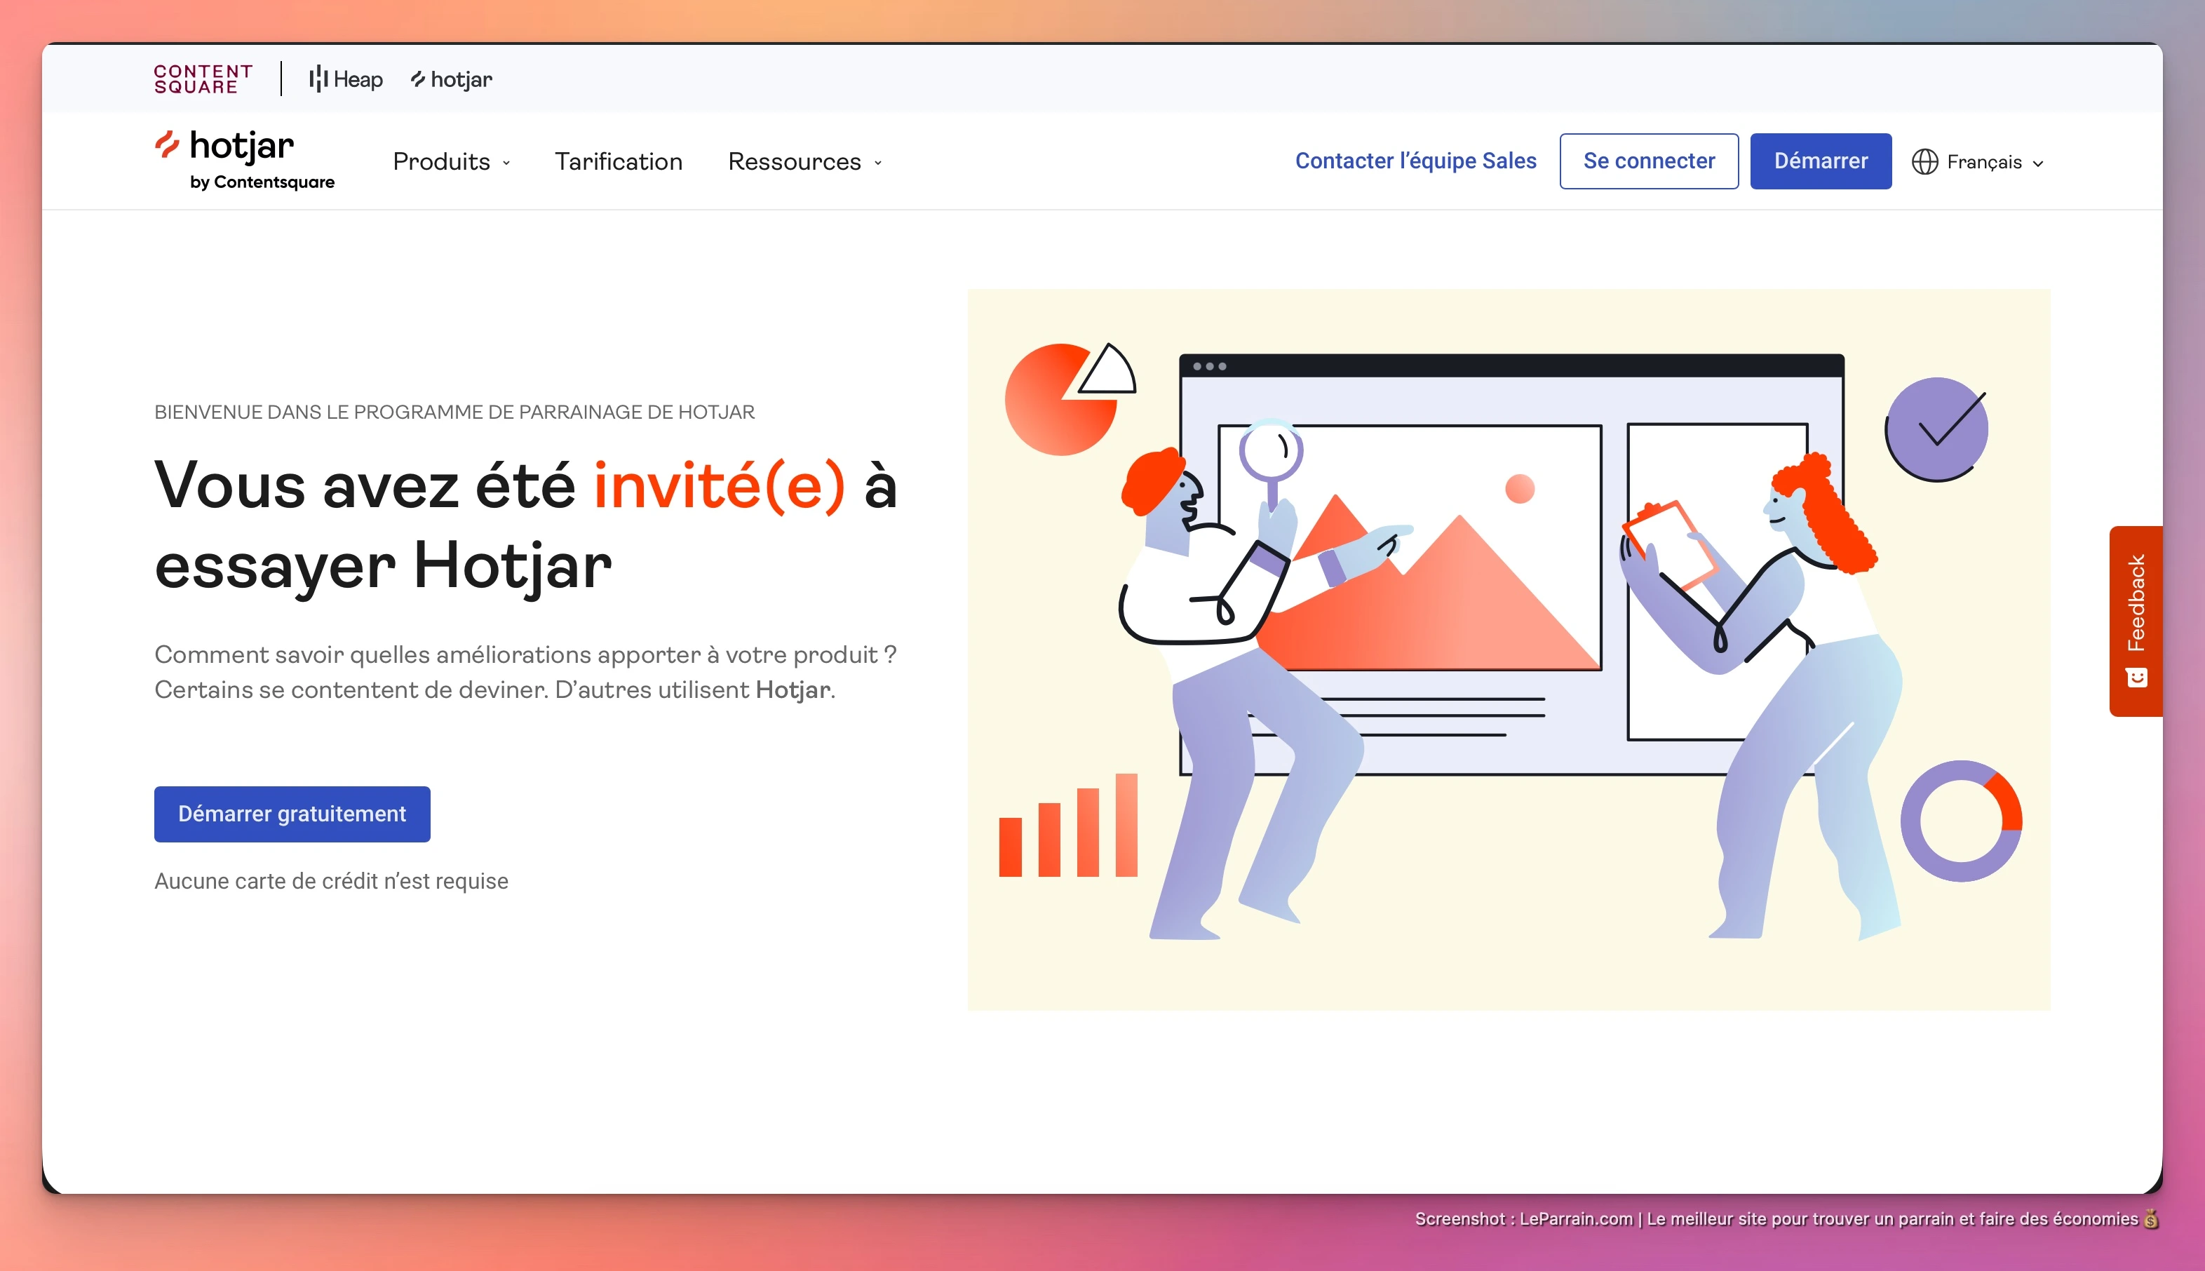Open the orange Feedback side tab
The width and height of the screenshot is (2205, 1271).
click(x=2135, y=604)
